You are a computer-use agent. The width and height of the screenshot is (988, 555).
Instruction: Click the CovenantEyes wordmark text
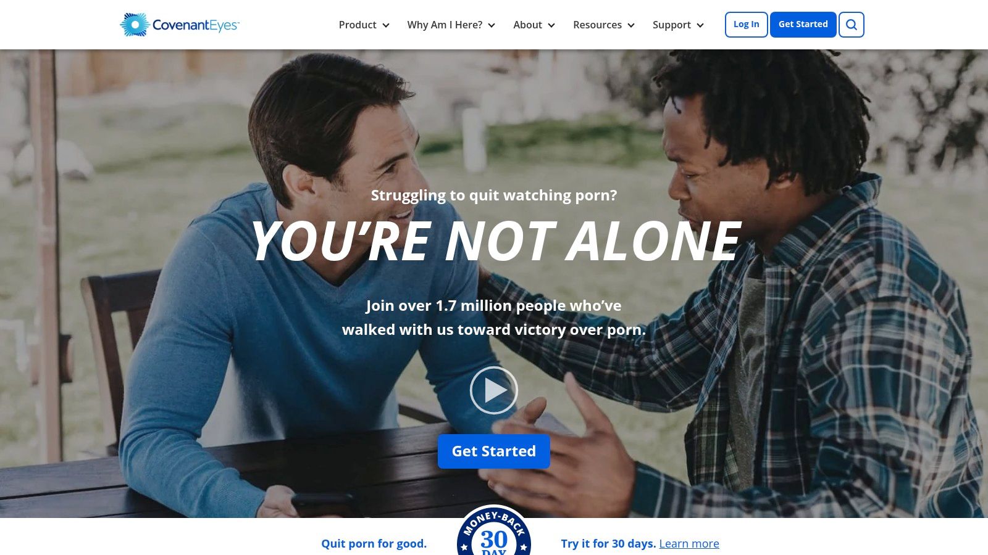[x=196, y=25]
